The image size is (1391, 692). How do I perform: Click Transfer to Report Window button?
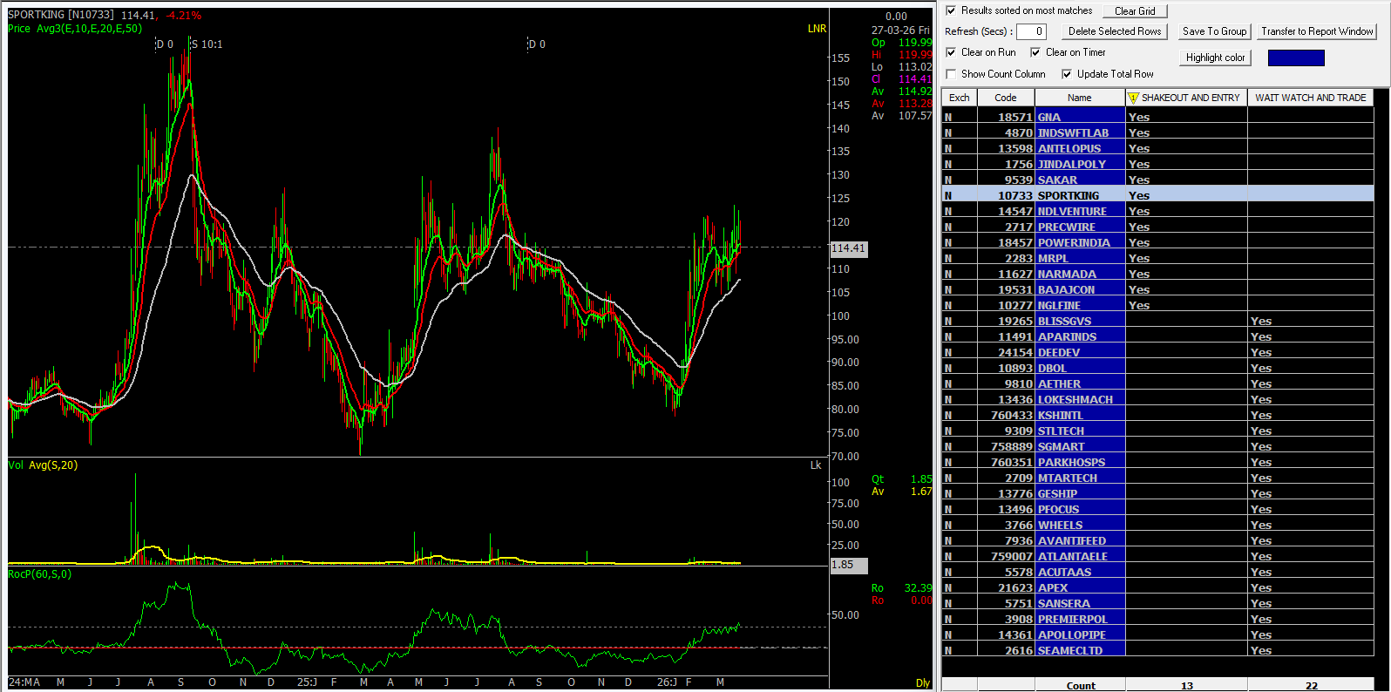[x=1317, y=31]
